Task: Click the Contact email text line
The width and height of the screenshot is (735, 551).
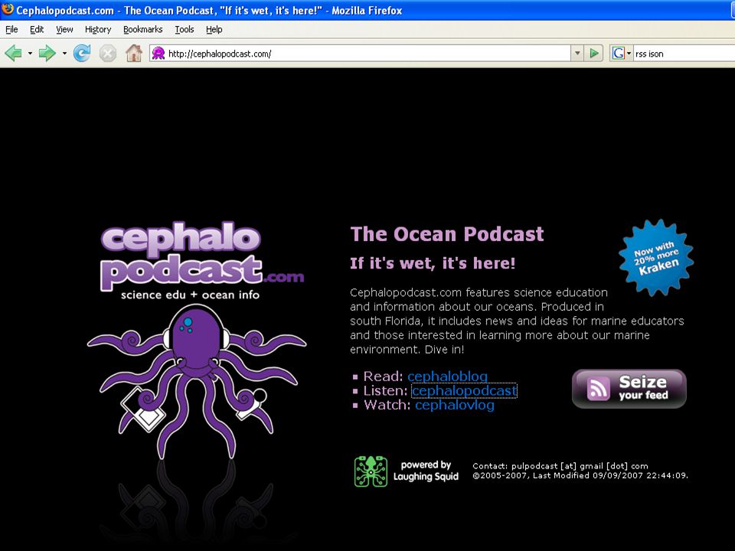Action: tap(560, 466)
